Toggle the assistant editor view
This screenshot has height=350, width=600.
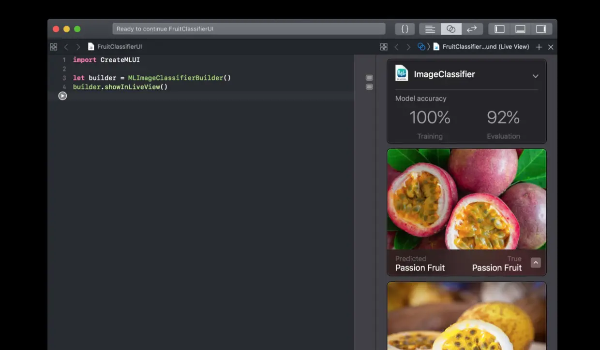[451, 29]
